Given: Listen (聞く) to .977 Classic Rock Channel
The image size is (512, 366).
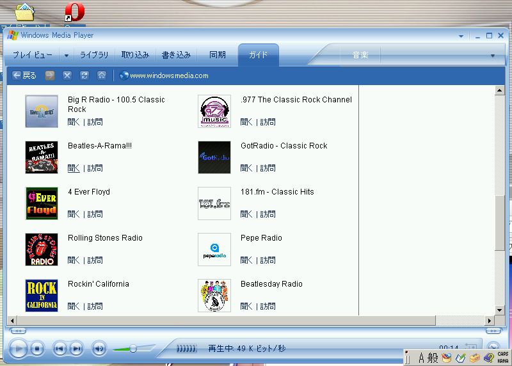Looking at the screenshot, I should [x=246, y=122].
